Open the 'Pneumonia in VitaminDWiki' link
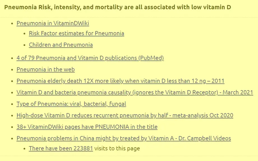This screenshot has height=161, width=258. click(53, 24)
